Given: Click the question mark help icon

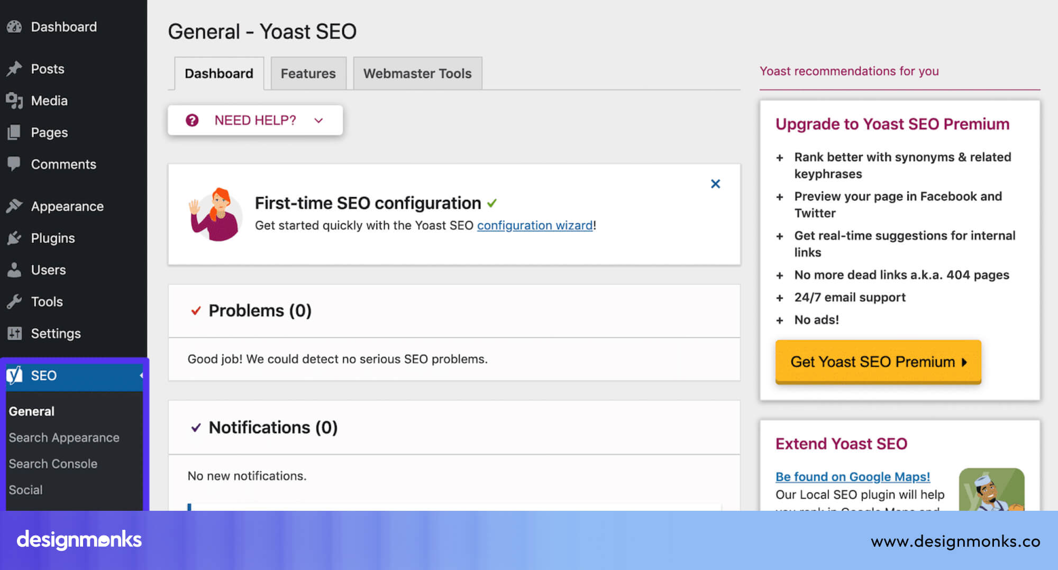Looking at the screenshot, I should pyautogui.click(x=192, y=120).
